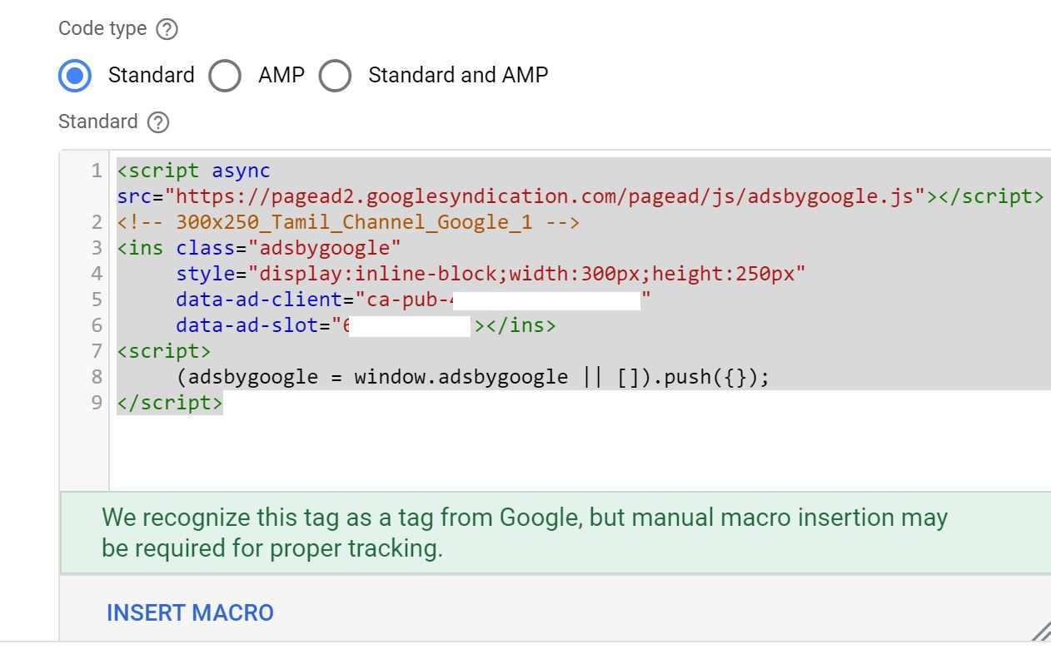The width and height of the screenshot is (1051, 649).
Task: Open the help icon beside Code type
Action: tap(167, 29)
